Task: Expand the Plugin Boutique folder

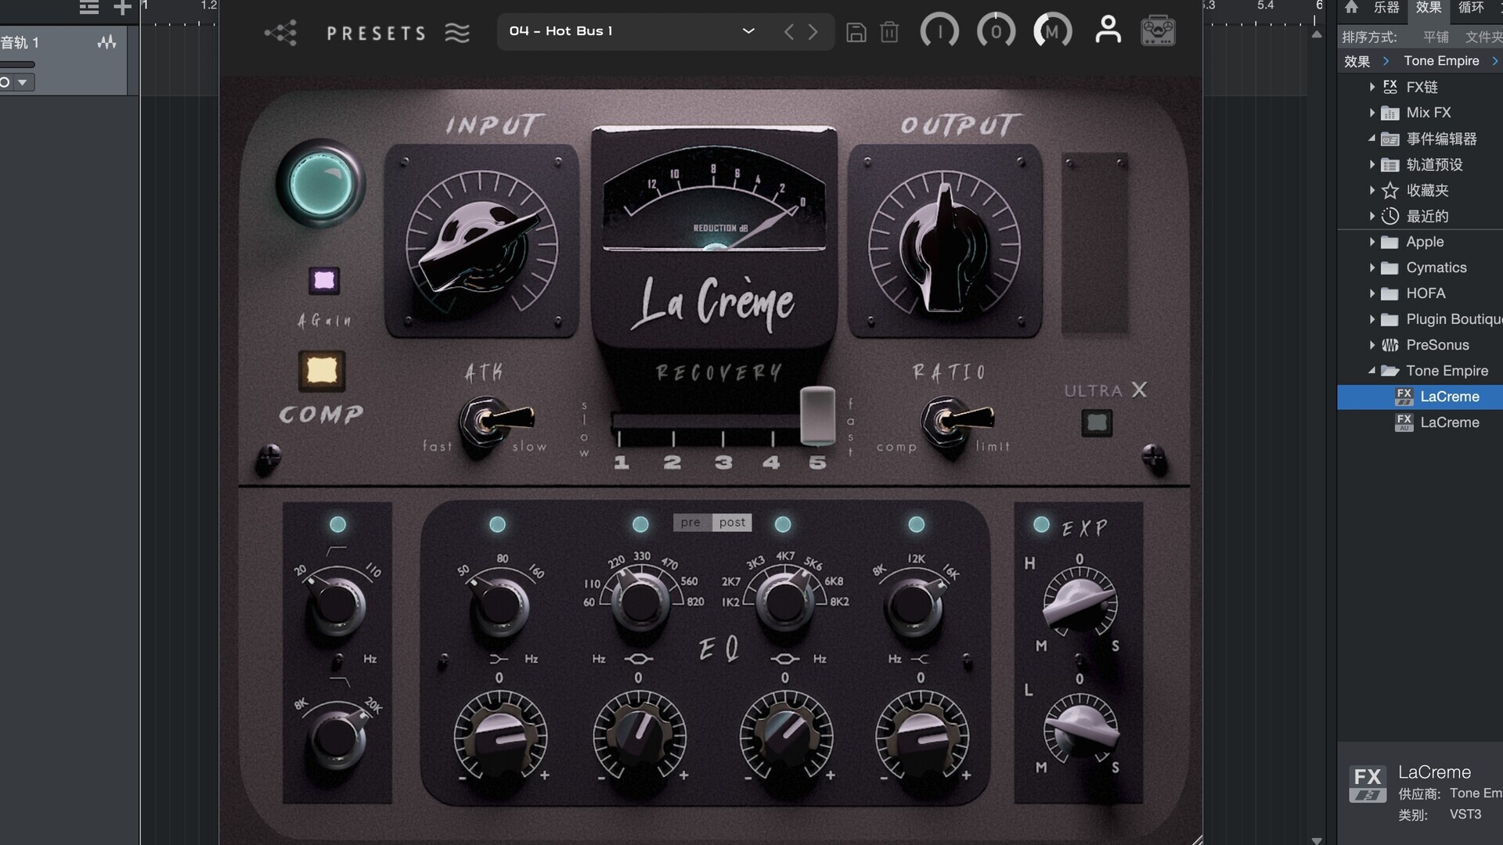Action: [1371, 319]
